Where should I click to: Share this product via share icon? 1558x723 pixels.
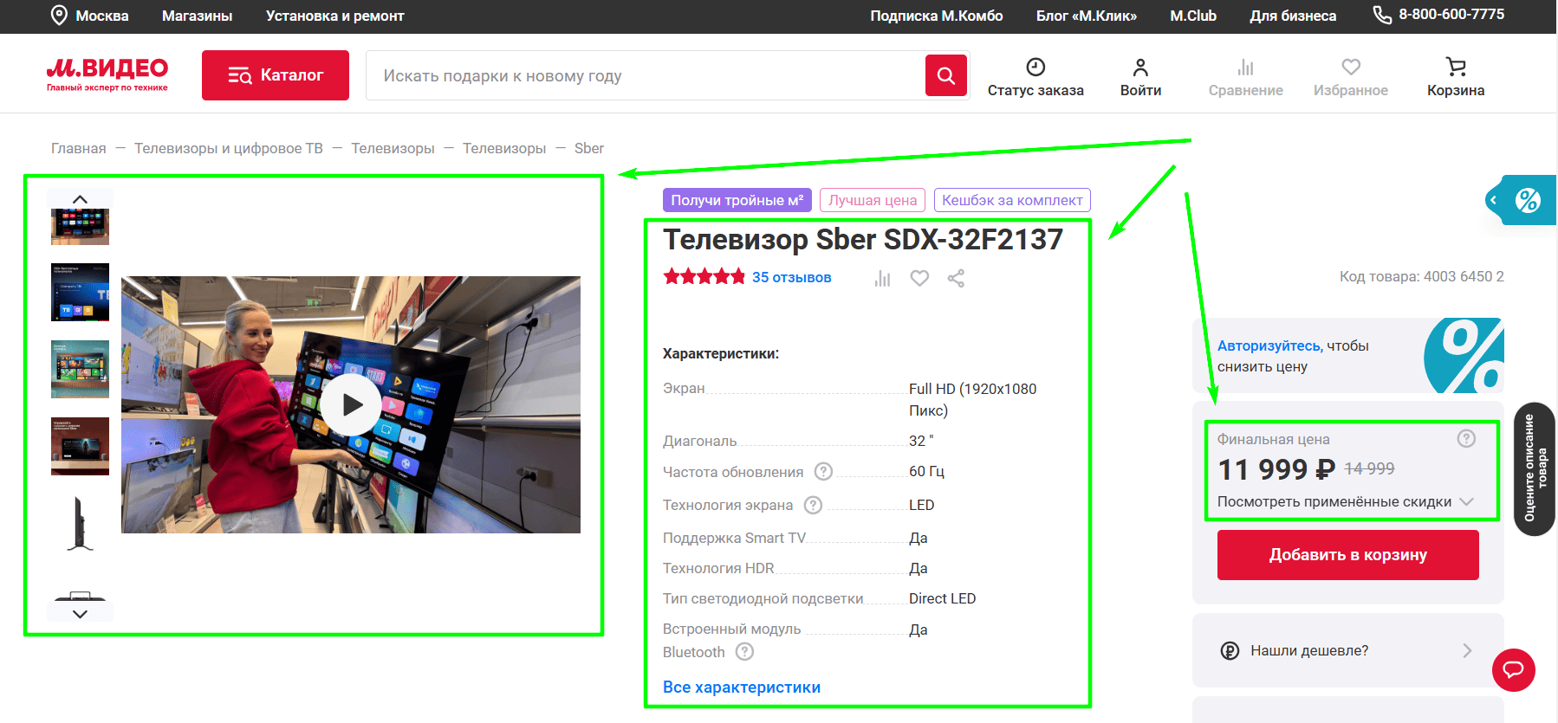(956, 278)
